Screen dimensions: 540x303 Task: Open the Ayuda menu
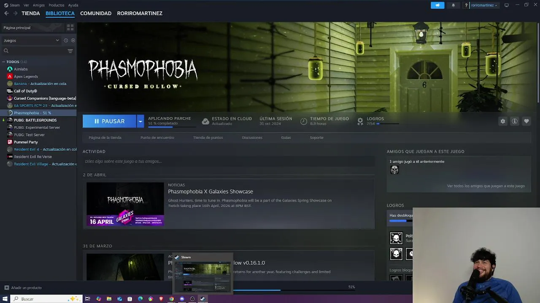click(73, 5)
